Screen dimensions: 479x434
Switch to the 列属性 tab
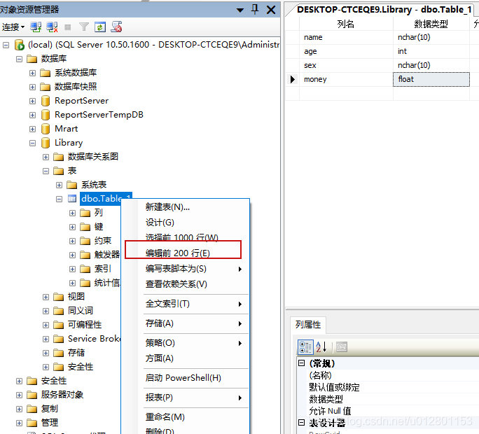[x=308, y=325]
